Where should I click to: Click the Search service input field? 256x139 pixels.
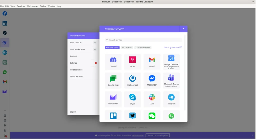coord(143,40)
